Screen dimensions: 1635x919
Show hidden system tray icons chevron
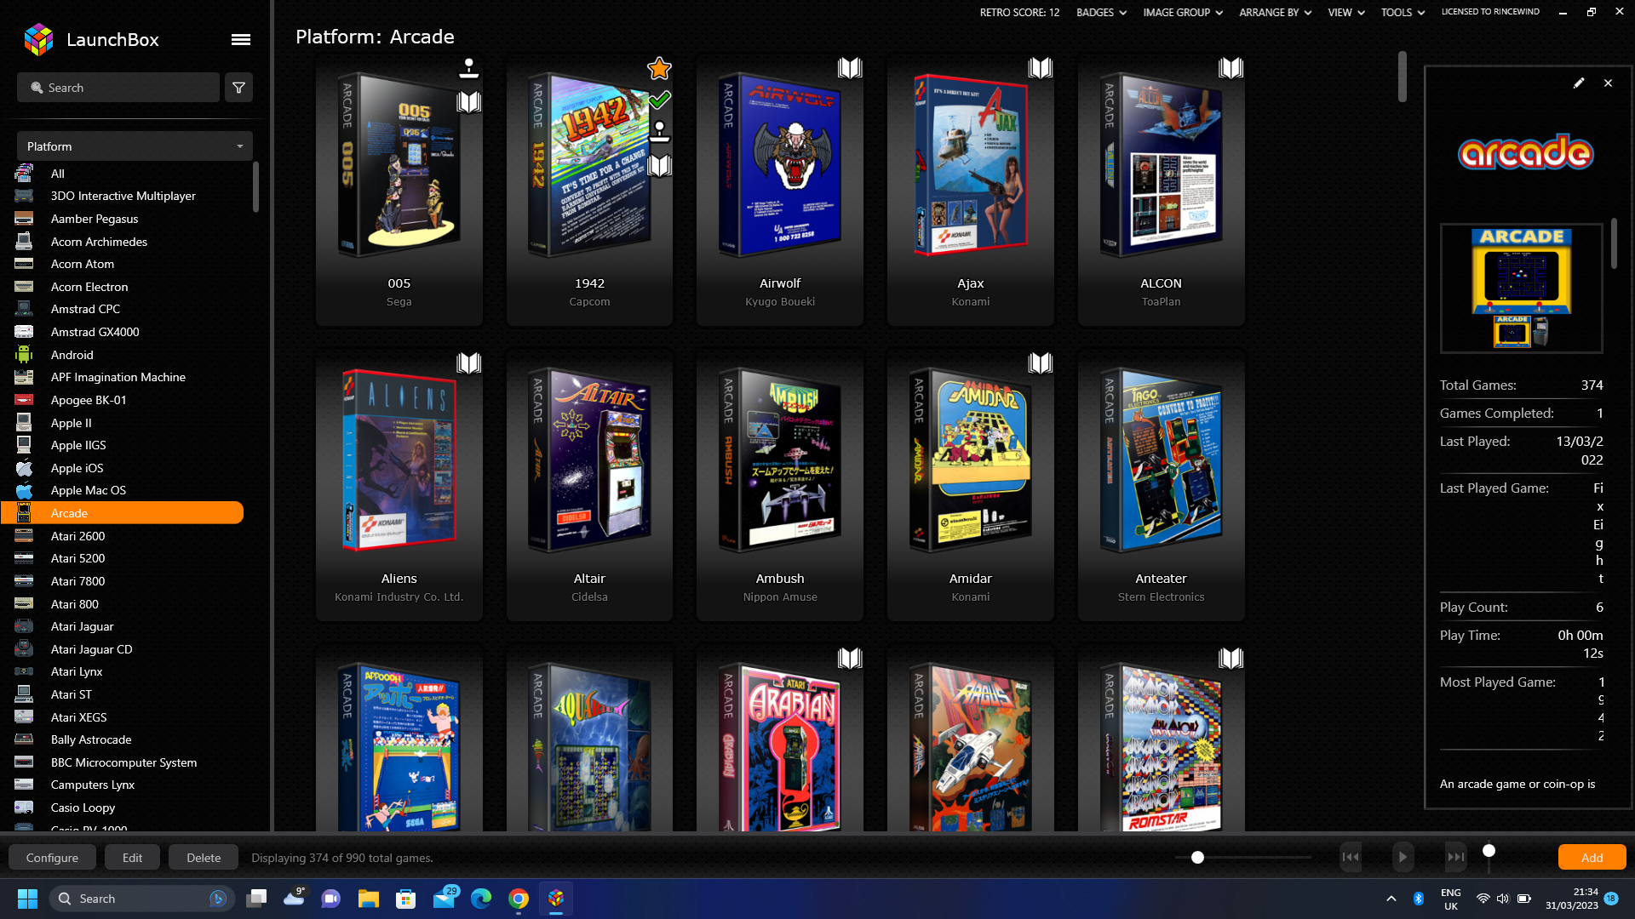(x=1391, y=899)
